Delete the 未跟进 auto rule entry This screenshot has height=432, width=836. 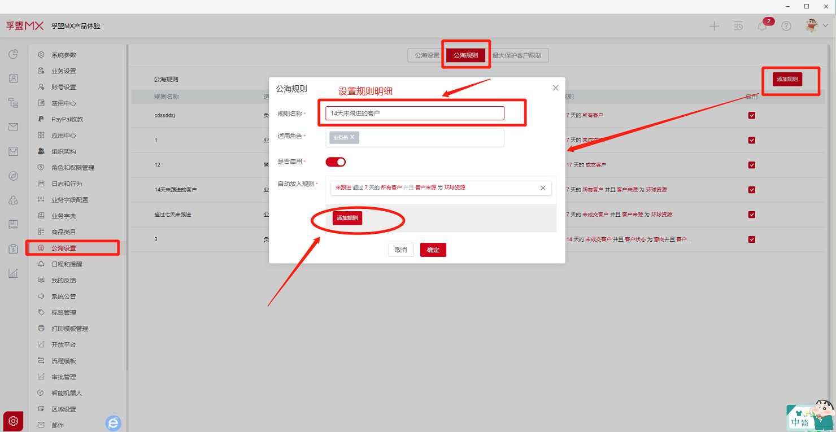[543, 187]
